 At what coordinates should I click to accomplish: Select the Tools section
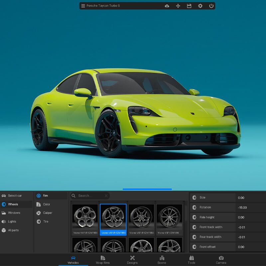192,260
